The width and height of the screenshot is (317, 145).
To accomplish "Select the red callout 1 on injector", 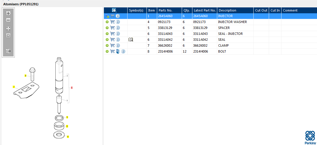I will (x=72, y=88).
